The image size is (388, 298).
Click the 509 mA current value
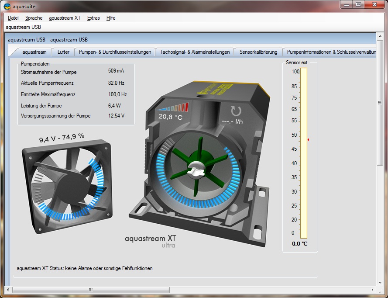click(x=116, y=71)
